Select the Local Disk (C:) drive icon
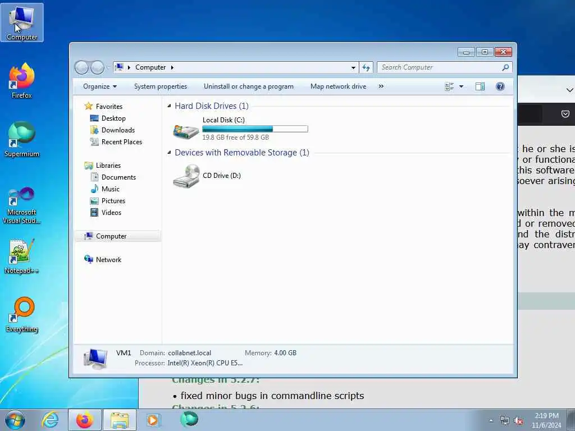The image size is (575, 431). (x=186, y=131)
